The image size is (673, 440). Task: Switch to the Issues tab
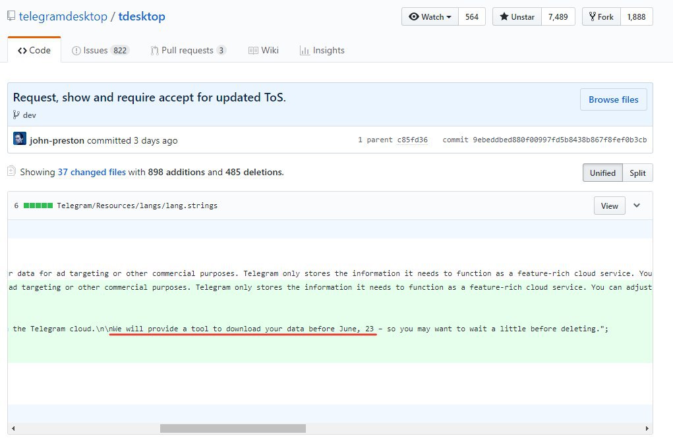tap(100, 50)
